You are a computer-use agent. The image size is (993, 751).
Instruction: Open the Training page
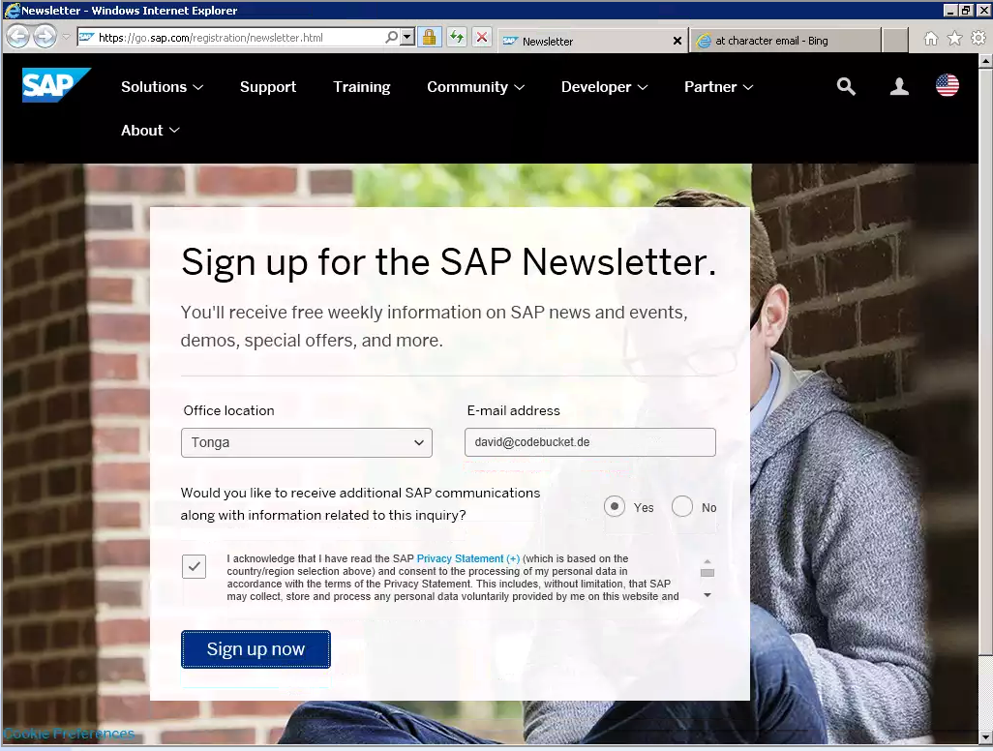[362, 87]
